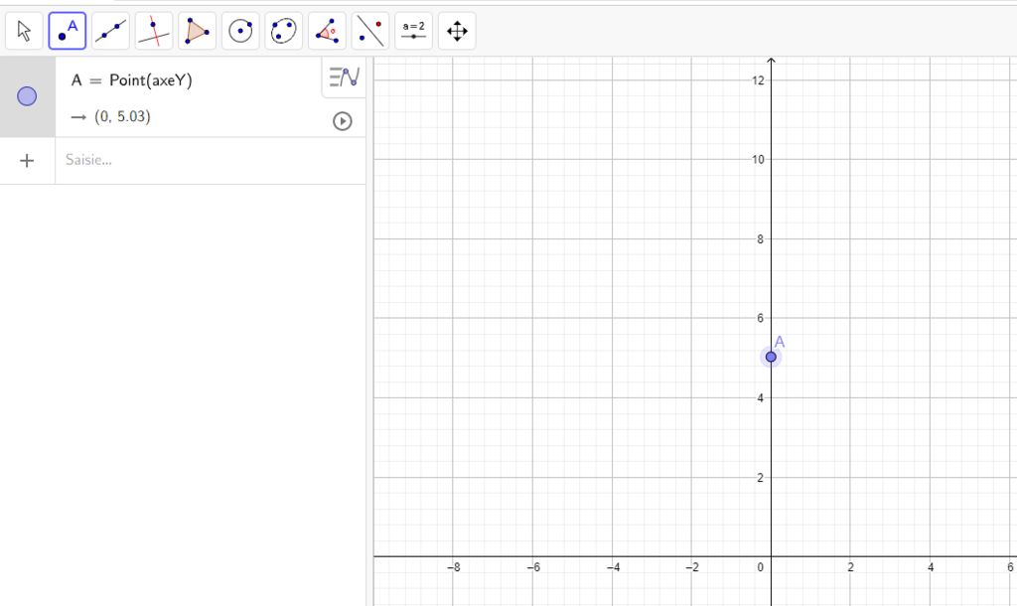The height and width of the screenshot is (606, 1017).
Task: Select the Angle tool
Action: (x=327, y=31)
